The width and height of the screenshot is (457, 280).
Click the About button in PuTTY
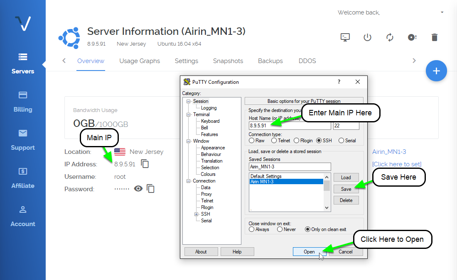[201, 252]
